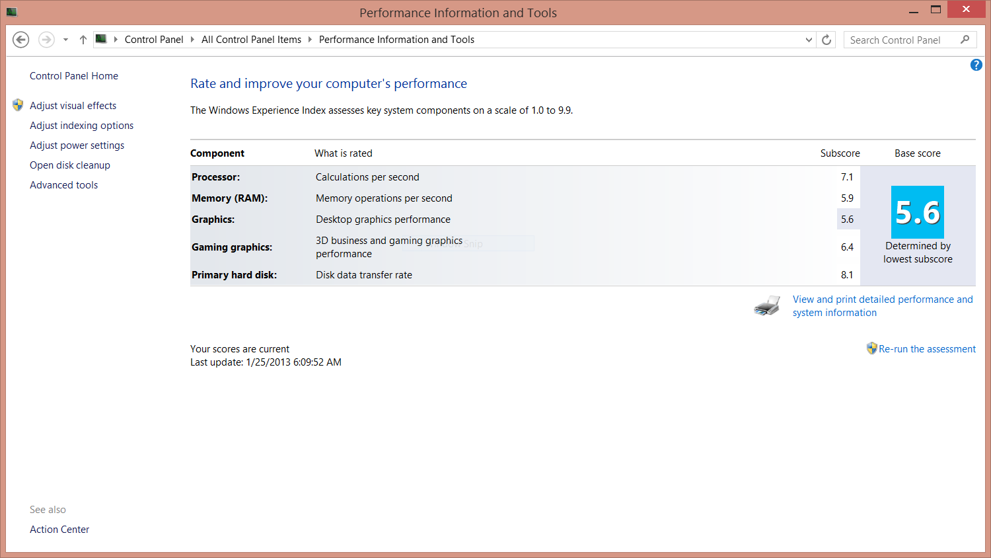The height and width of the screenshot is (558, 991).
Task: Select All Control Panel Items breadcrumb
Action: click(251, 40)
